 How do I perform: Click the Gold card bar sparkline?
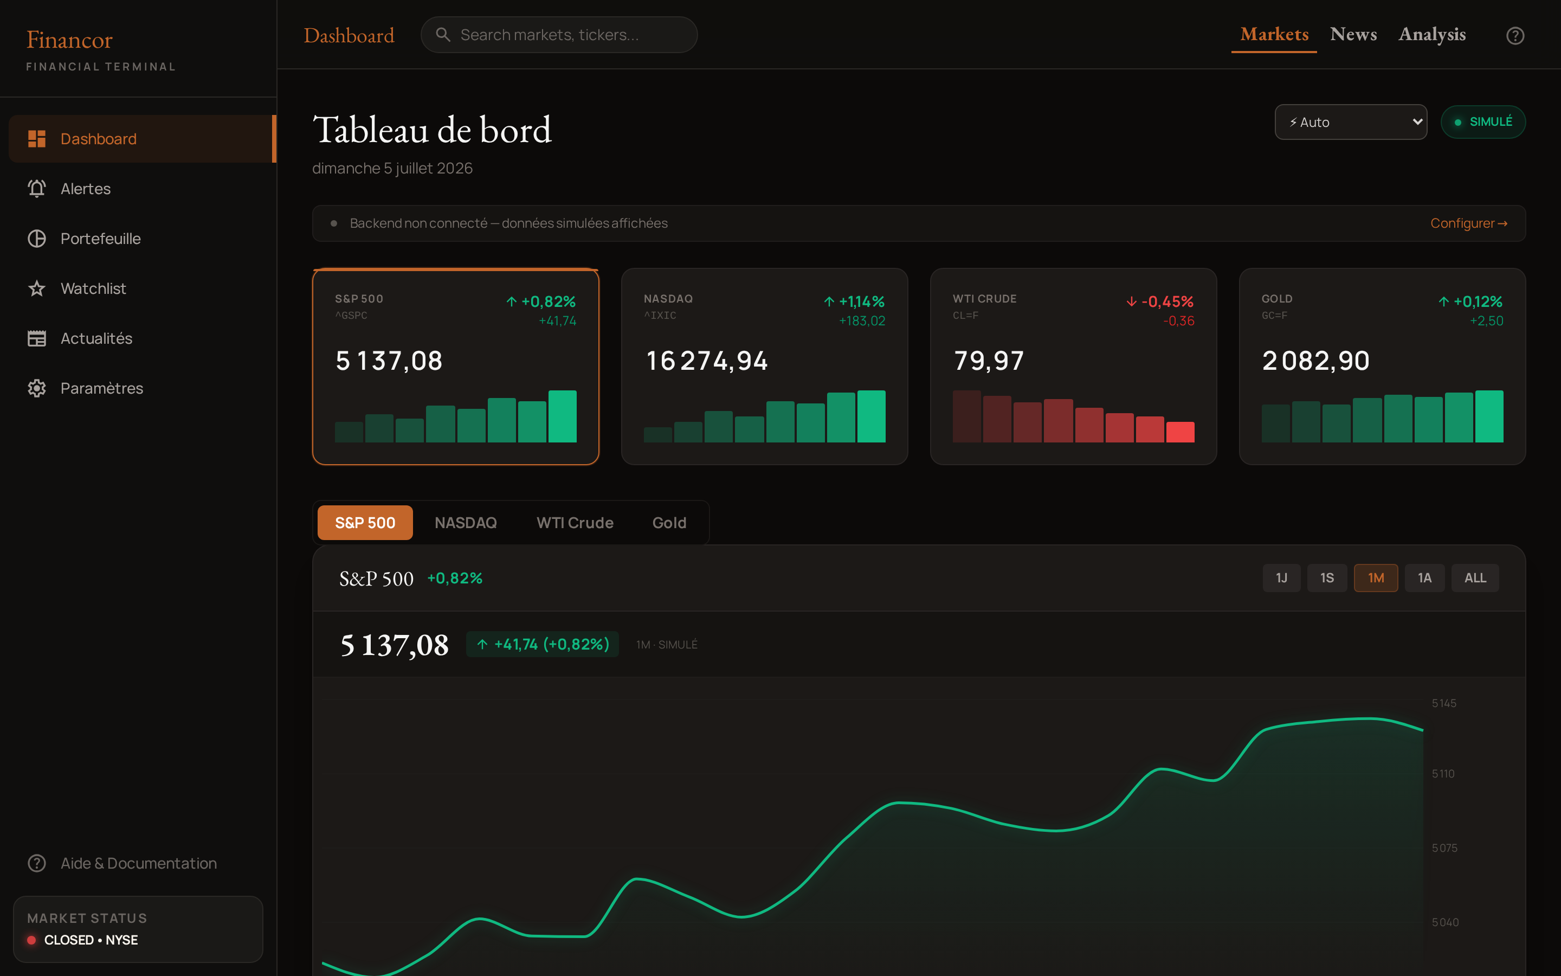pyautogui.click(x=1382, y=416)
